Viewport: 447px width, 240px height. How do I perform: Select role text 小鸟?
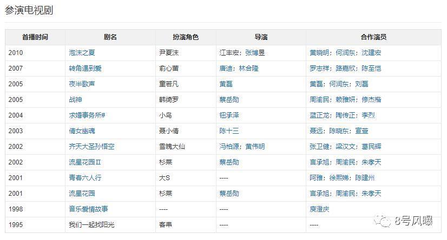(166, 115)
